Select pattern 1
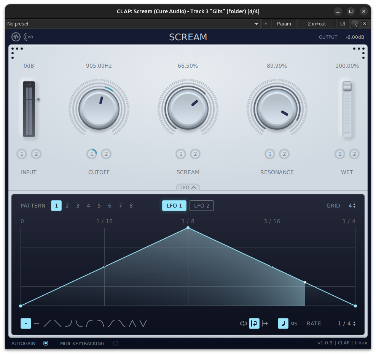The width and height of the screenshot is (376, 355). 56,206
